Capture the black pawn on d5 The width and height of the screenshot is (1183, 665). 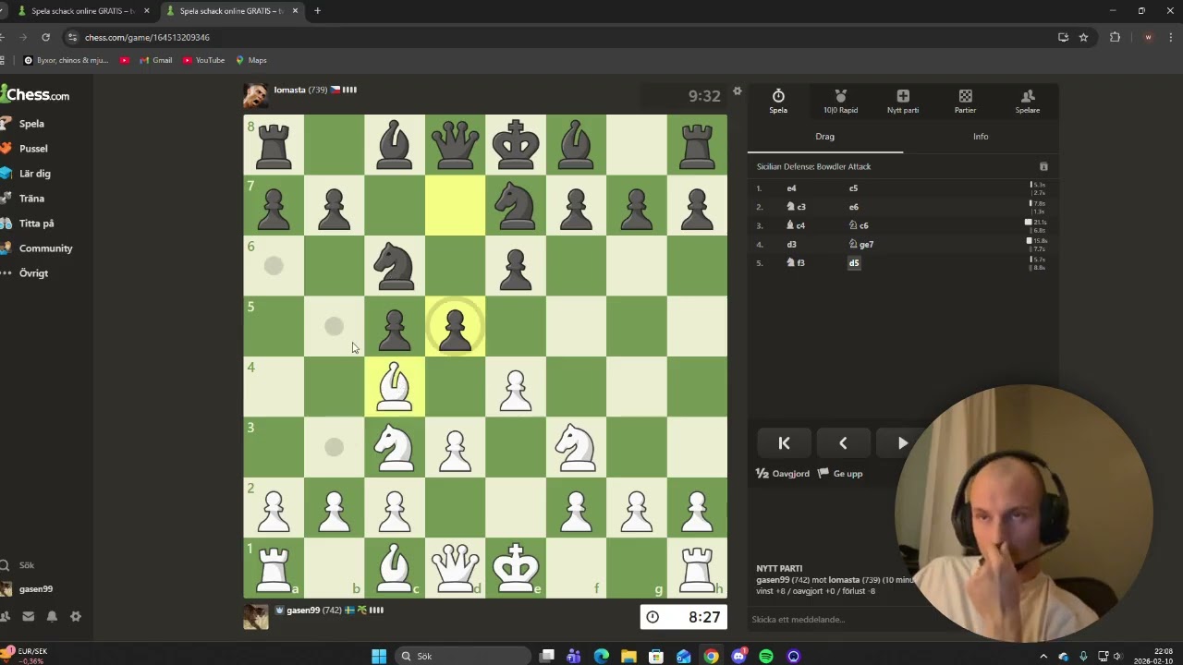coord(455,326)
